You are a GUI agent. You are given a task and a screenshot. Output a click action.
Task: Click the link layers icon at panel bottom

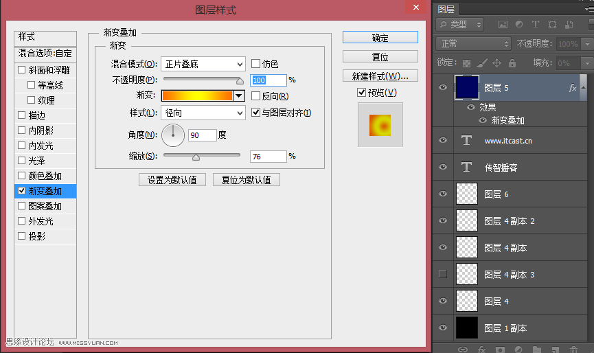pyautogui.click(x=463, y=349)
